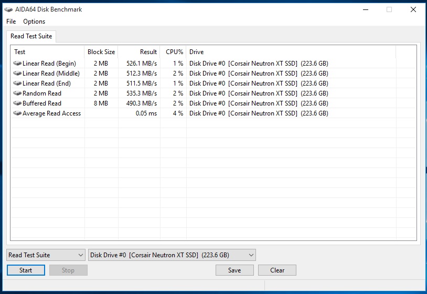Click the drive name in Buffered Read row
This screenshot has width=427, height=294.
[259, 103]
